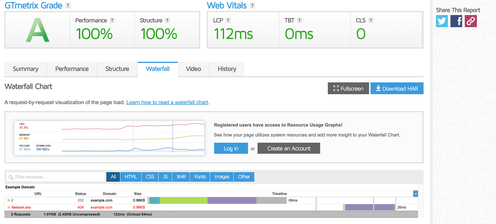Switch to the Structure tab
Viewport: 496px width, 224px height.
pos(117,69)
